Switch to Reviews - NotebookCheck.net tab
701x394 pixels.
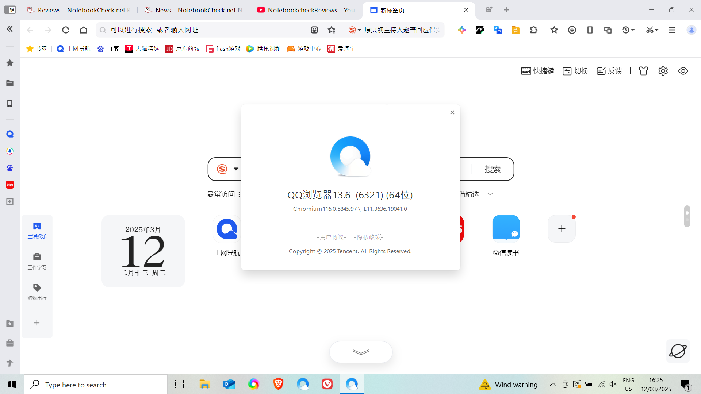click(78, 10)
